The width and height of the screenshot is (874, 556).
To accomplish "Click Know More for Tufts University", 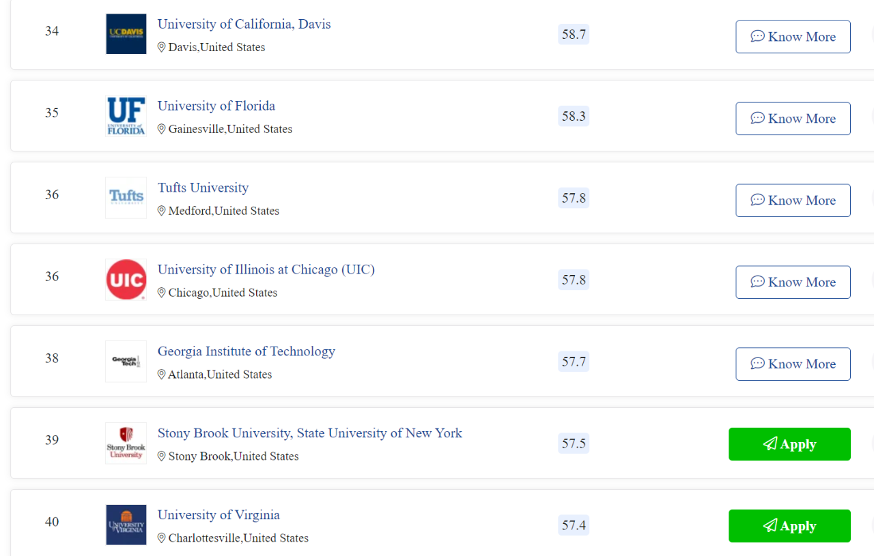I will coord(793,201).
